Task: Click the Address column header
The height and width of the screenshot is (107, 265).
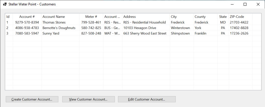Action: click(x=146, y=17)
